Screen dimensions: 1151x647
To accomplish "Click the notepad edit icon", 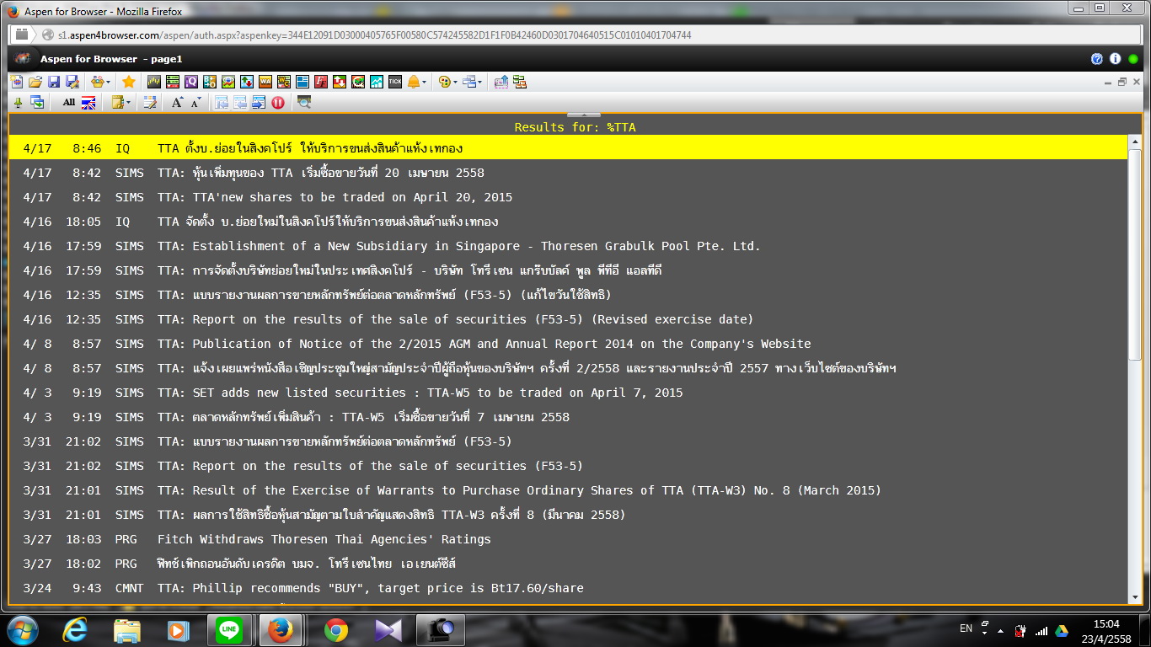I will (150, 103).
